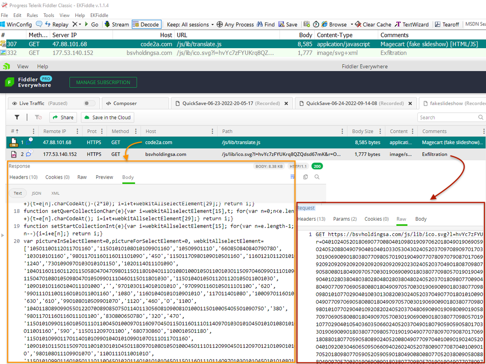Image resolution: width=486 pixels, height=364 pixels.
Task: Open the Remove (X) dropdown in Fiddler Classic
Action: click(x=77, y=24)
